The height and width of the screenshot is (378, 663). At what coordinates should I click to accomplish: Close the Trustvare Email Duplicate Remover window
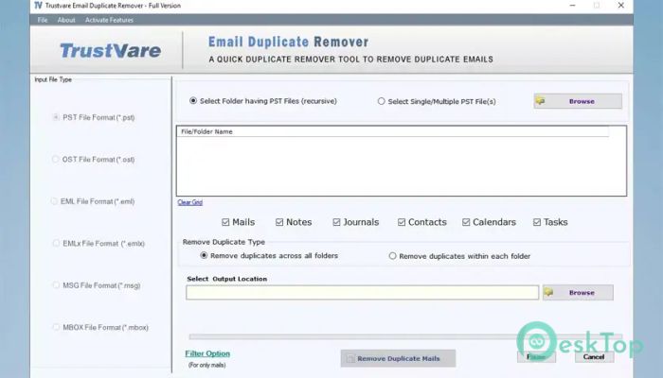point(621,6)
